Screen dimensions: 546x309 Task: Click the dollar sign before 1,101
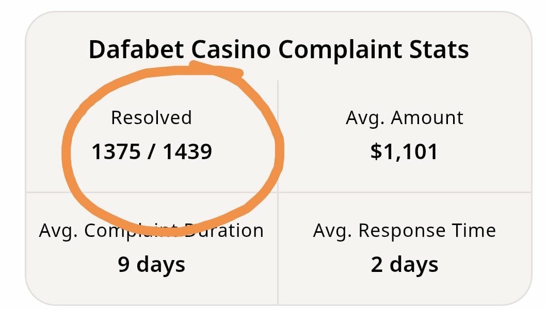point(376,152)
